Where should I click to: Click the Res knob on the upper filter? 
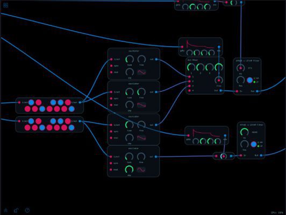(x=241, y=80)
